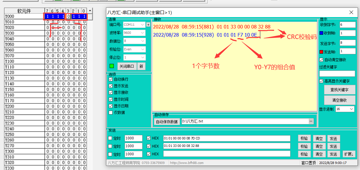Enable 定时 for the first send row
Viewport: 360px width, 170px height.
click(x=110, y=138)
